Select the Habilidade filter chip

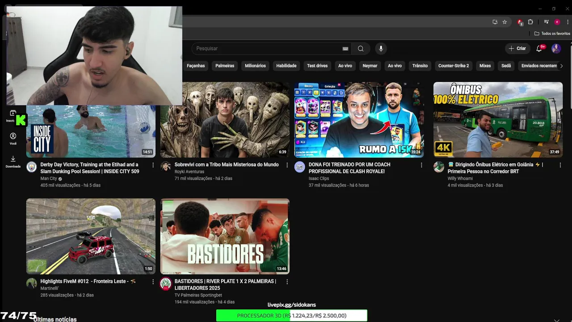[x=286, y=66]
